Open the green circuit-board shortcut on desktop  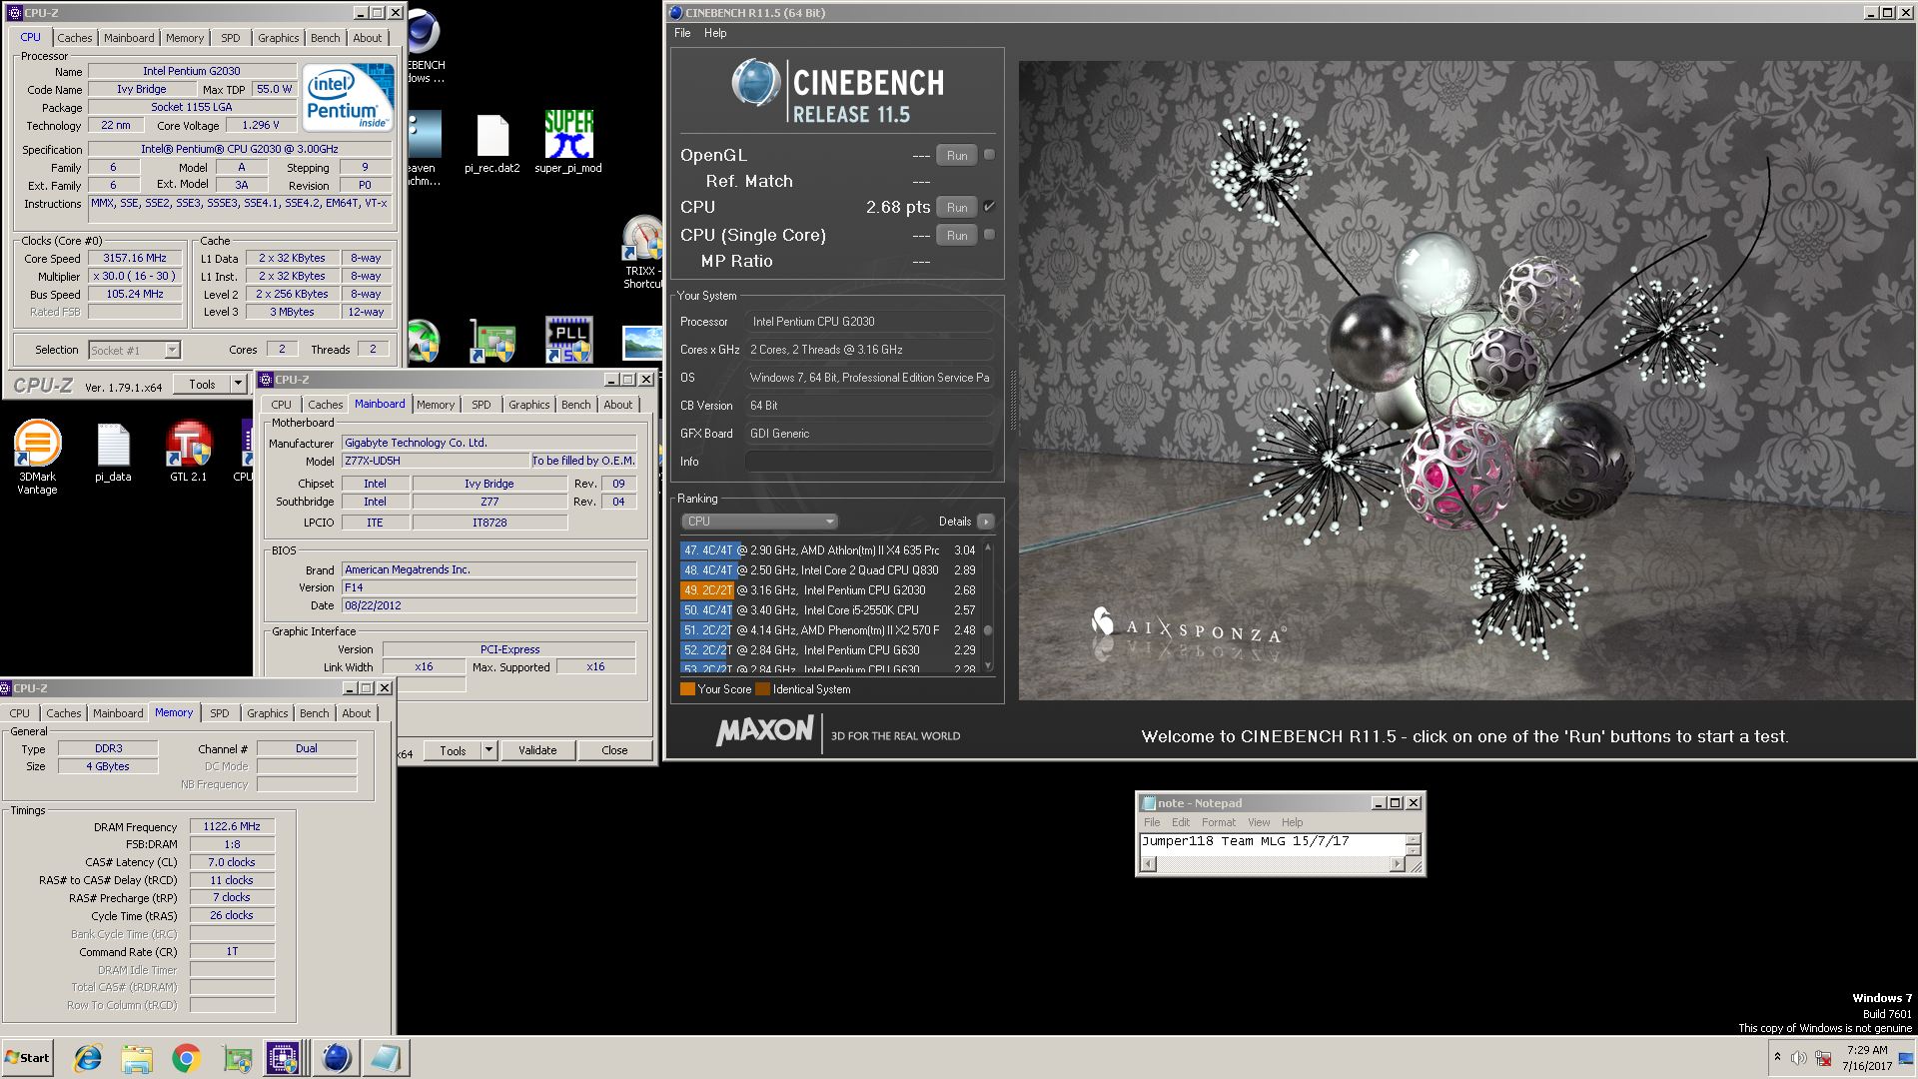point(492,342)
